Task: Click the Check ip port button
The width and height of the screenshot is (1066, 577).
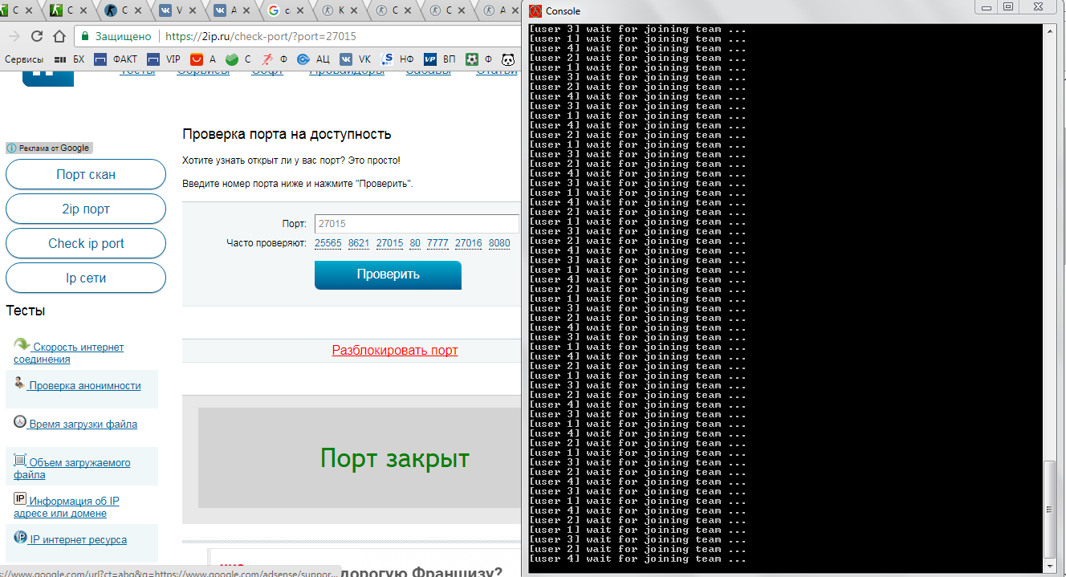Action: (x=86, y=243)
